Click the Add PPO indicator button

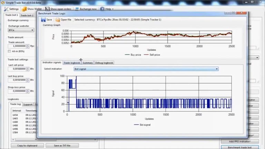[x=240, y=141]
